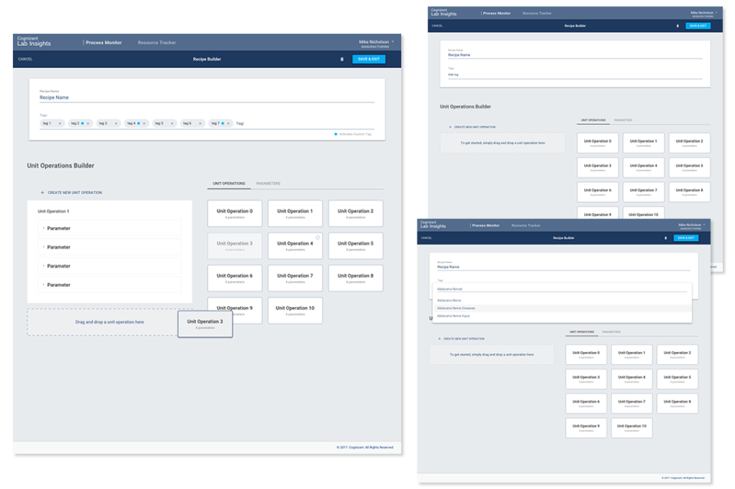The height and width of the screenshot is (489, 735).
Task: Remove tag 5 chip via its x
Action: pyautogui.click(x=172, y=124)
